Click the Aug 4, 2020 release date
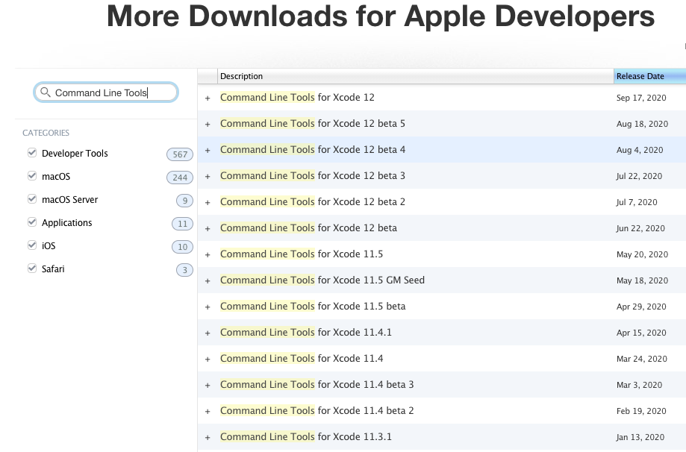Viewport: 686px width, 452px height. 640,150
